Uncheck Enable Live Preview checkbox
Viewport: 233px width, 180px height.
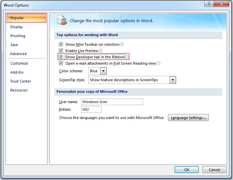(61, 51)
